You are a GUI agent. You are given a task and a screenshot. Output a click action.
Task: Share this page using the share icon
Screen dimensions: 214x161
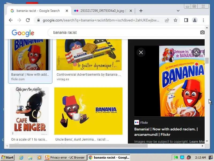(x=167, y=20)
